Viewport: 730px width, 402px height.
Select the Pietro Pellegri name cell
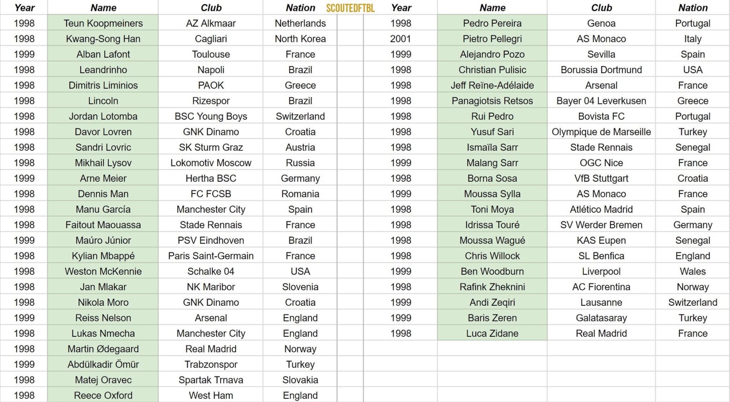pos(492,39)
